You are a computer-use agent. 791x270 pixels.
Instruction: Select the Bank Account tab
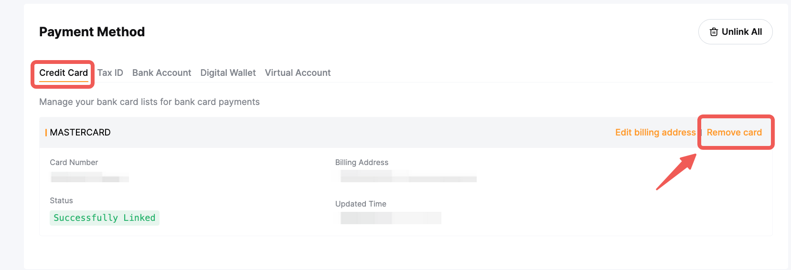161,73
